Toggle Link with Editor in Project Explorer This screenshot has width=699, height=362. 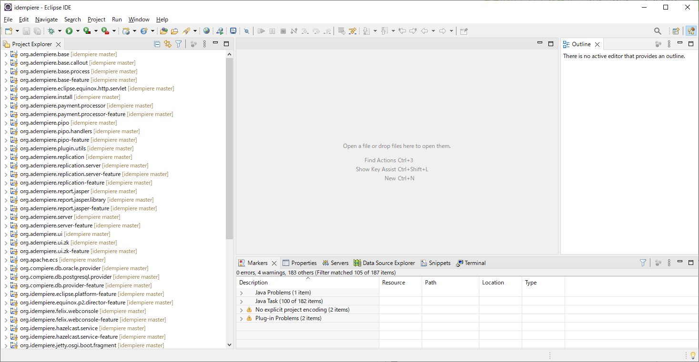[x=168, y=44]
